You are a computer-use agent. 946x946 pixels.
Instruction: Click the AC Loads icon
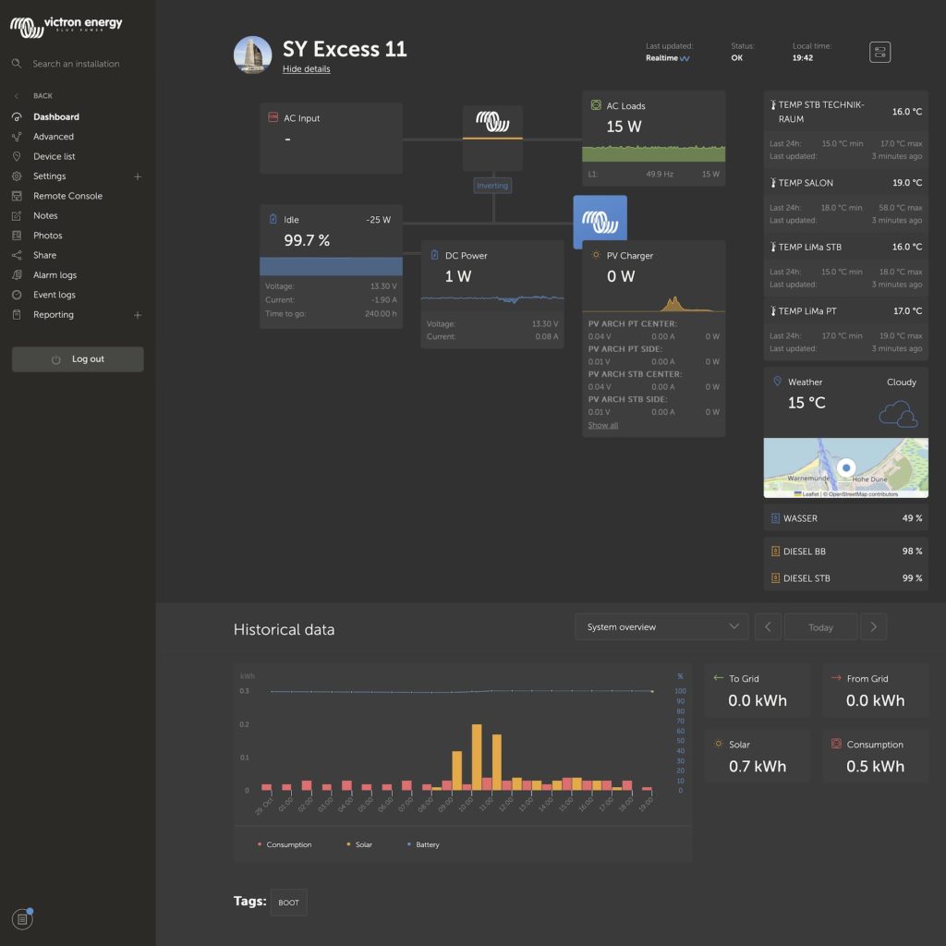[596, 105]
